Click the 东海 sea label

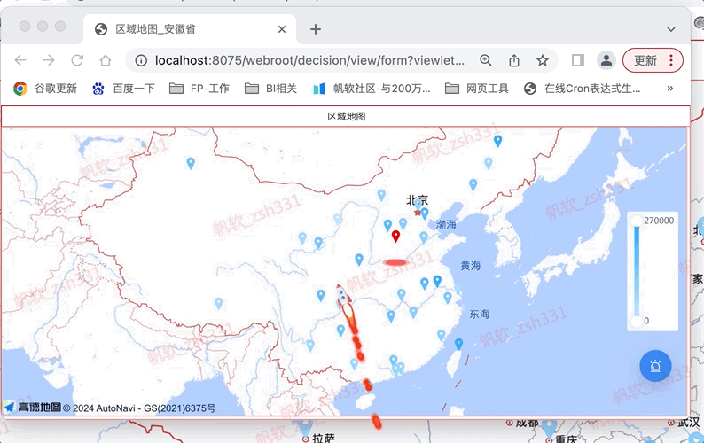(x=480, y=314)
